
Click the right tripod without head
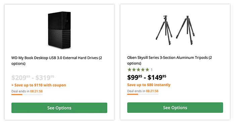coord(186,30)
